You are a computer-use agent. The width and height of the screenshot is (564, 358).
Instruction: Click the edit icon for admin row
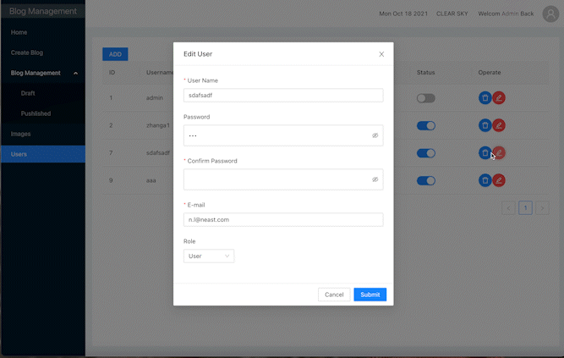[499, 98]
